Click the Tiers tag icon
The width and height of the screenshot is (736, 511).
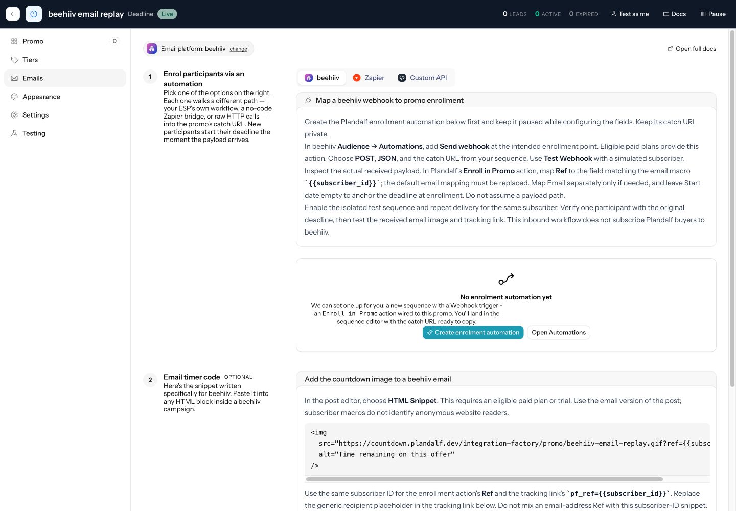tap(14, 60)
